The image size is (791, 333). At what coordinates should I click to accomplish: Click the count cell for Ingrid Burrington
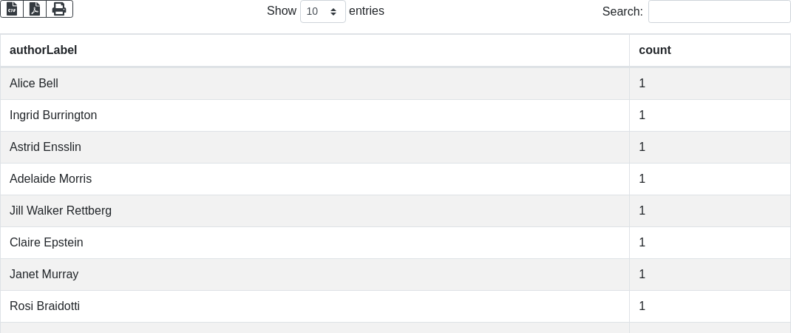642,115
